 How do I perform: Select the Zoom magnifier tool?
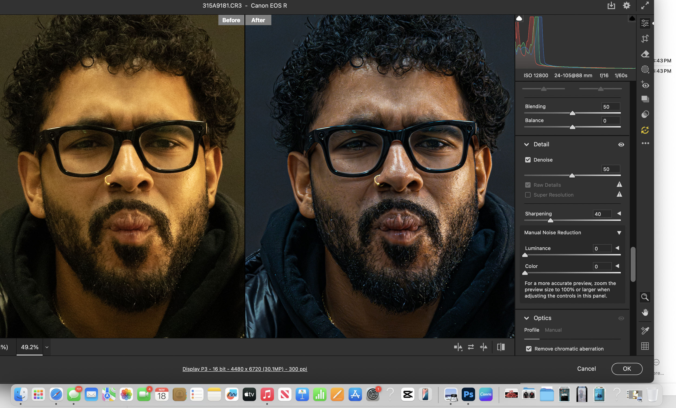point(645,297)
